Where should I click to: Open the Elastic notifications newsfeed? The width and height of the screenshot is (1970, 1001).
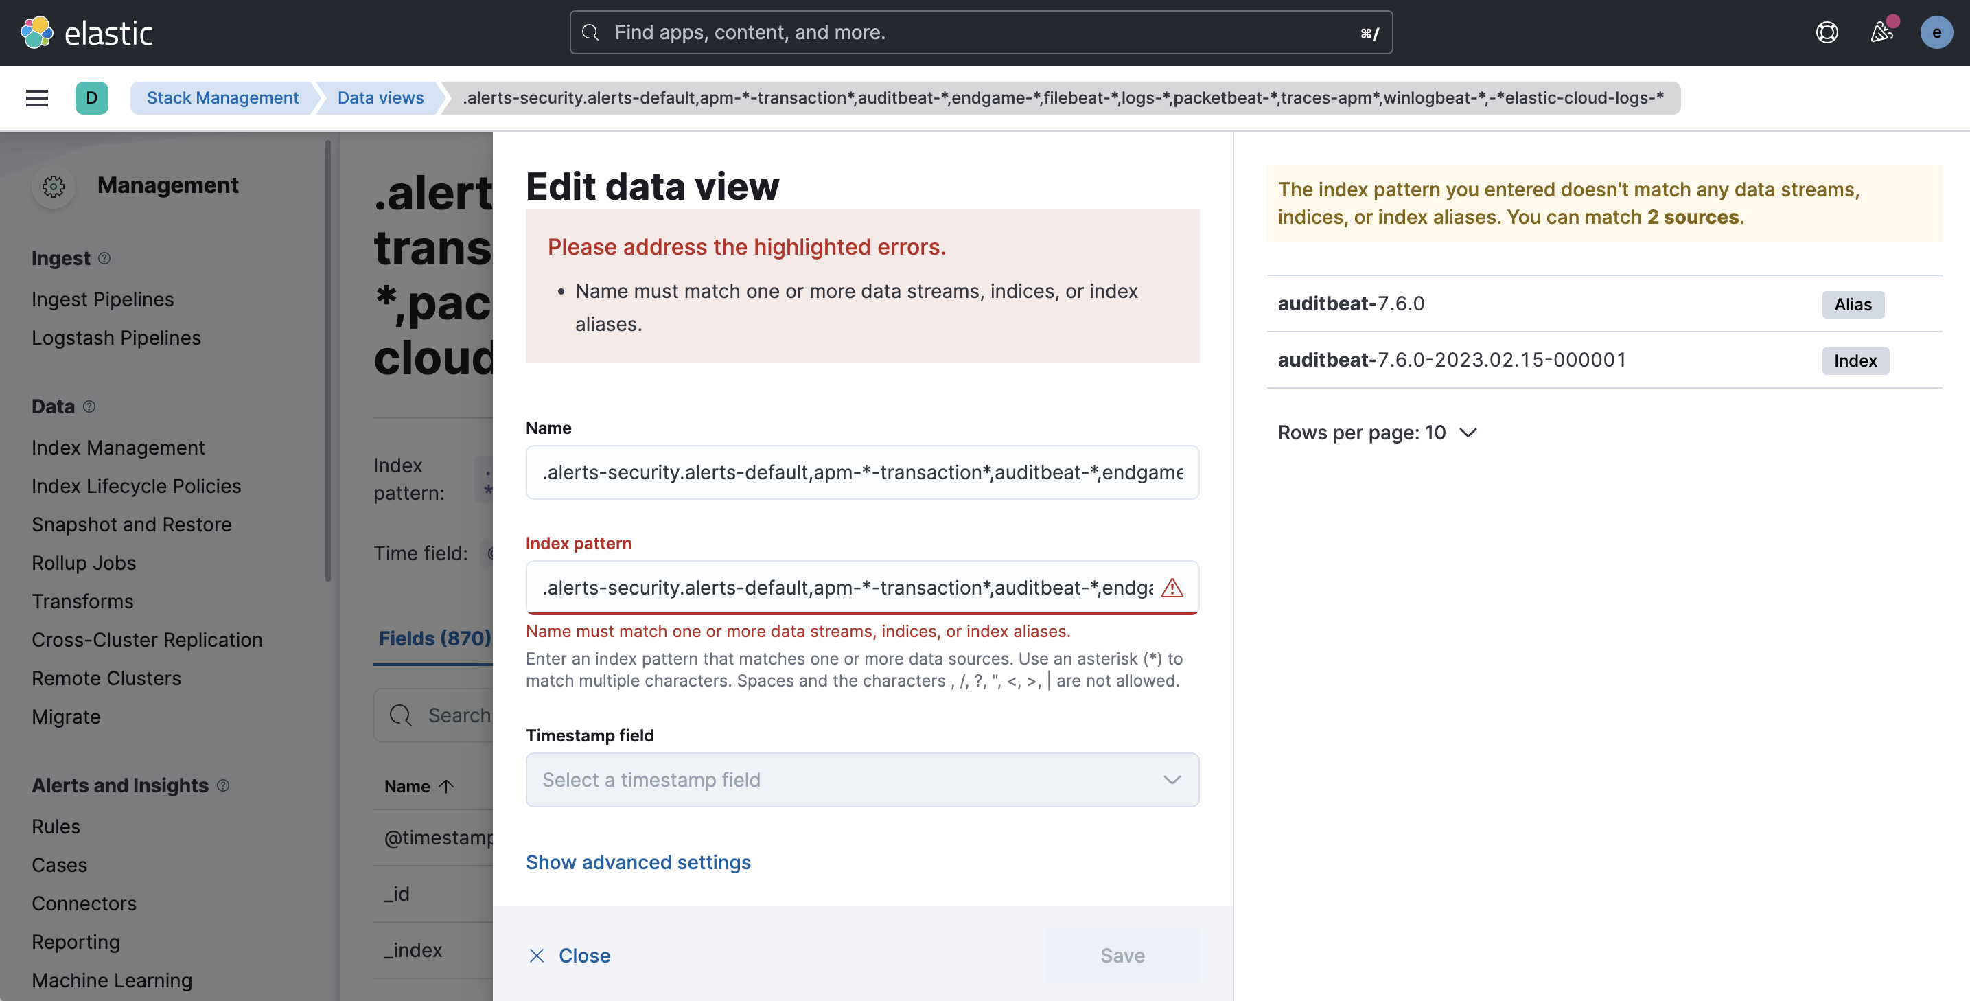point(1882,32)
